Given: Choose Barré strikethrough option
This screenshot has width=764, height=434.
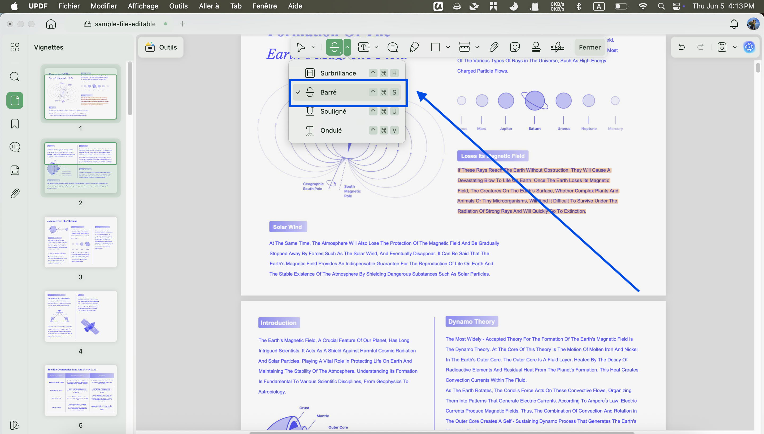Looking at the screenshot, I should click(x=347, y=92).
